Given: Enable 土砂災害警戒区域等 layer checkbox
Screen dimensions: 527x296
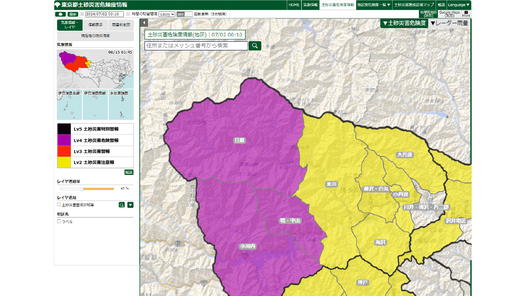Looking at the screenshot, I should (59, 204).
